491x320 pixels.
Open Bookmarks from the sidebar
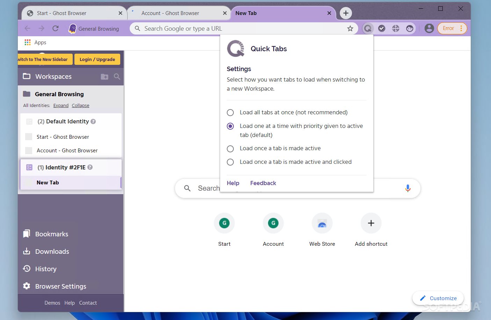click(x=45, y=234)
